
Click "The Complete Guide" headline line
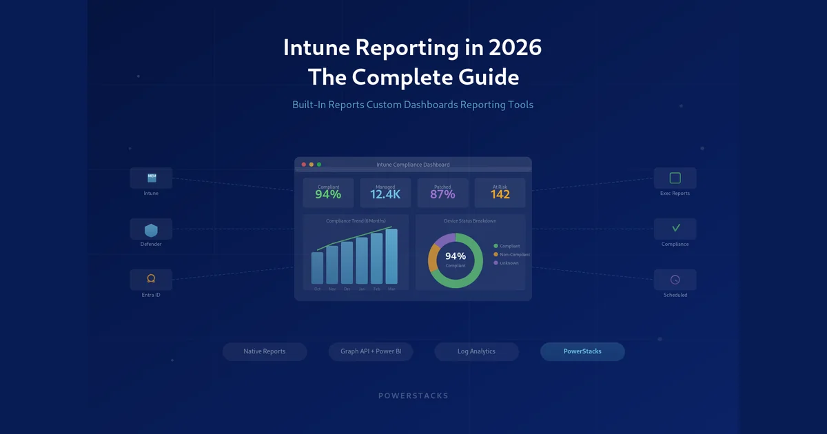tap(413, 77)
